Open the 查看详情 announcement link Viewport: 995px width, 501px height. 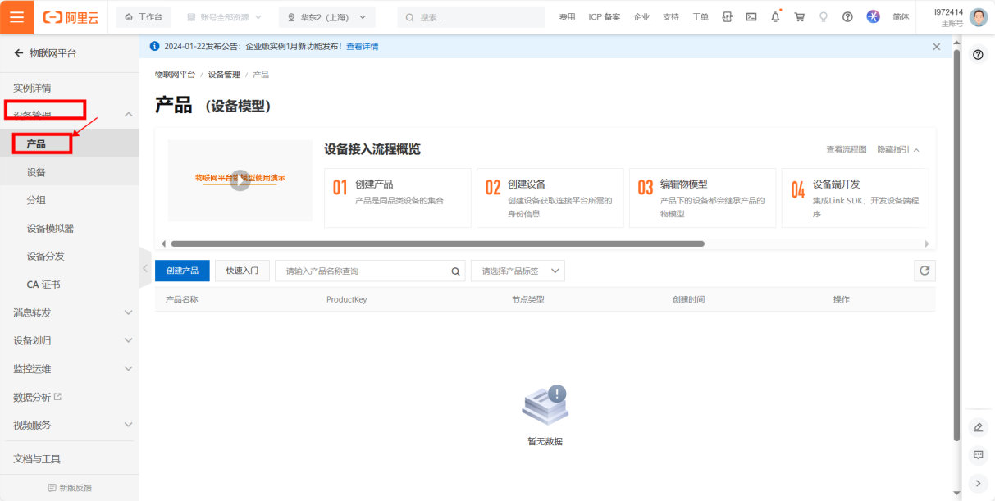click(x=363, y=47)
